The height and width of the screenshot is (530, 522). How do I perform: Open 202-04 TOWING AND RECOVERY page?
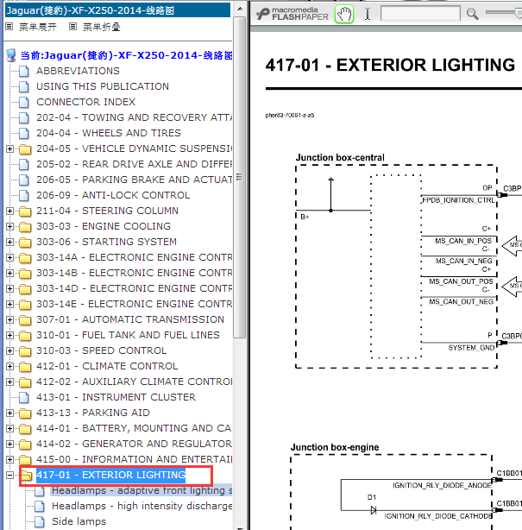tap(134, 117)
